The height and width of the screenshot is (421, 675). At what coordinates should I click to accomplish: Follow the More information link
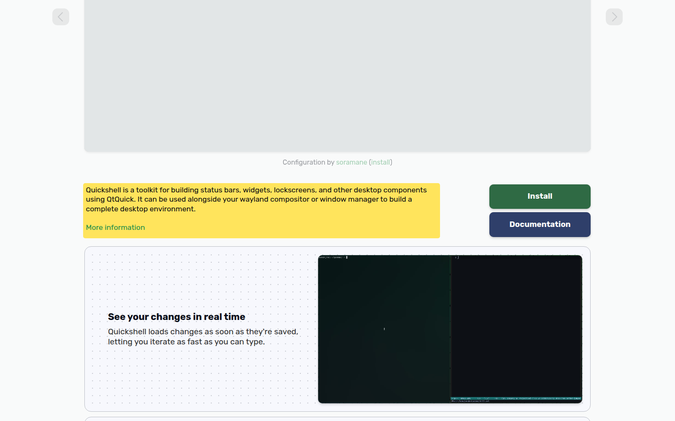click(x=116, y=227)
